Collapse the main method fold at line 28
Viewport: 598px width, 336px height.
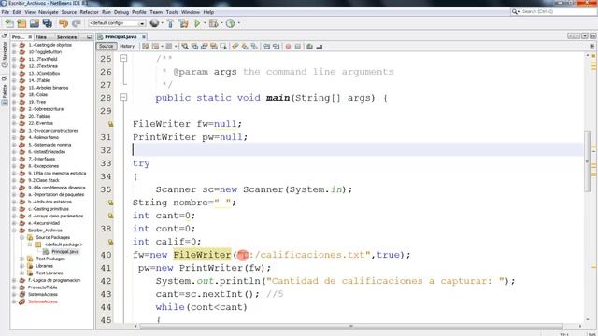tap(123, 98)
